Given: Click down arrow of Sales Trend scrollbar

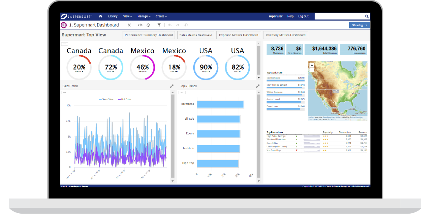Looking at the screenshot, I should (x=173, y=181).
